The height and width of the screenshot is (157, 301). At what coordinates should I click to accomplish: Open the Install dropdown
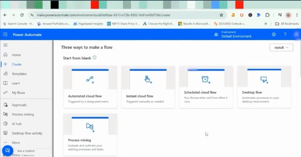click(x=281, y=48)
